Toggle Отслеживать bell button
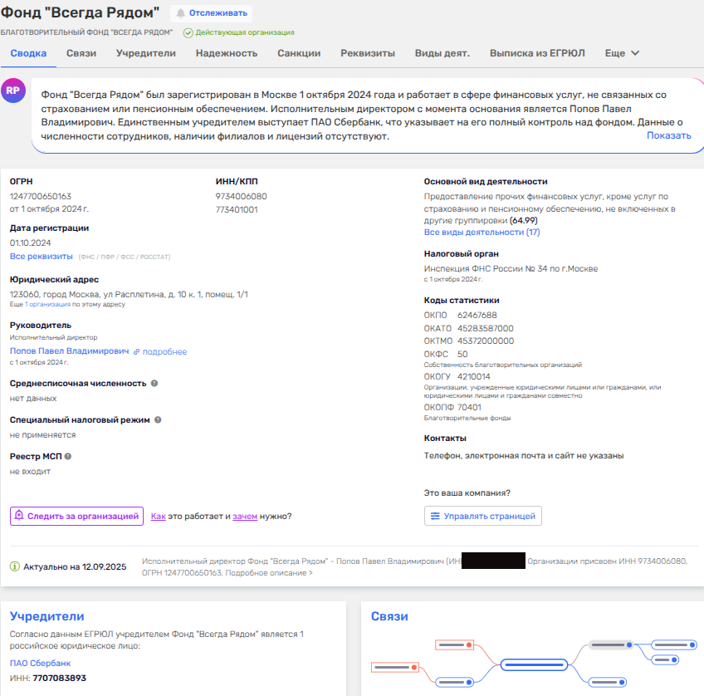This screenshot has width=704, height=696. (211, 13)
